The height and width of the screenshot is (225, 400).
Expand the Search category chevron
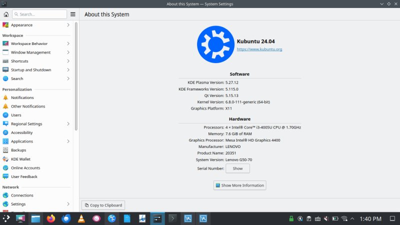[x=68, y=78]
